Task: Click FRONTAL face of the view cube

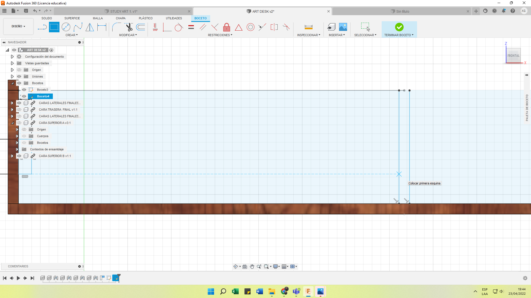Action: 513,55
